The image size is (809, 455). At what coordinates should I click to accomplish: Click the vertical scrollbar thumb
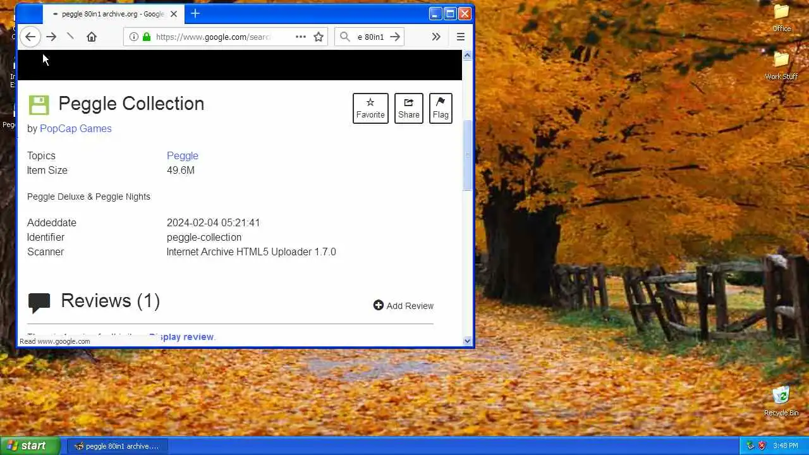click(x=468, y=155)
